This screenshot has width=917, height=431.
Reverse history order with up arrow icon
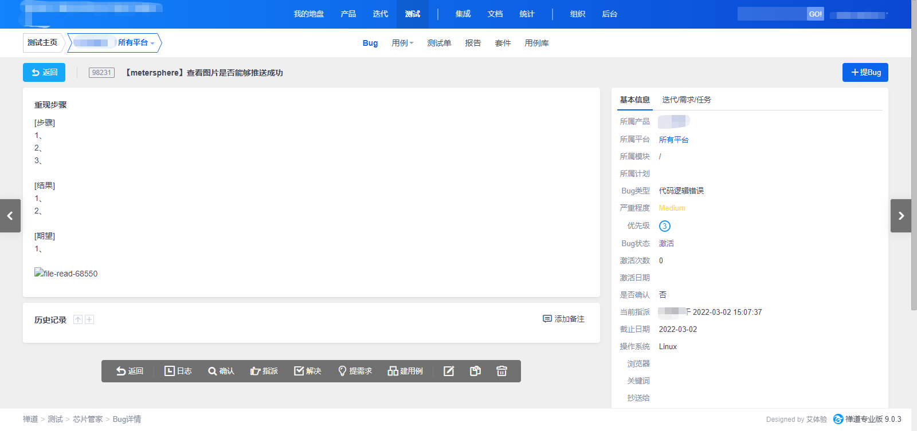78,319
